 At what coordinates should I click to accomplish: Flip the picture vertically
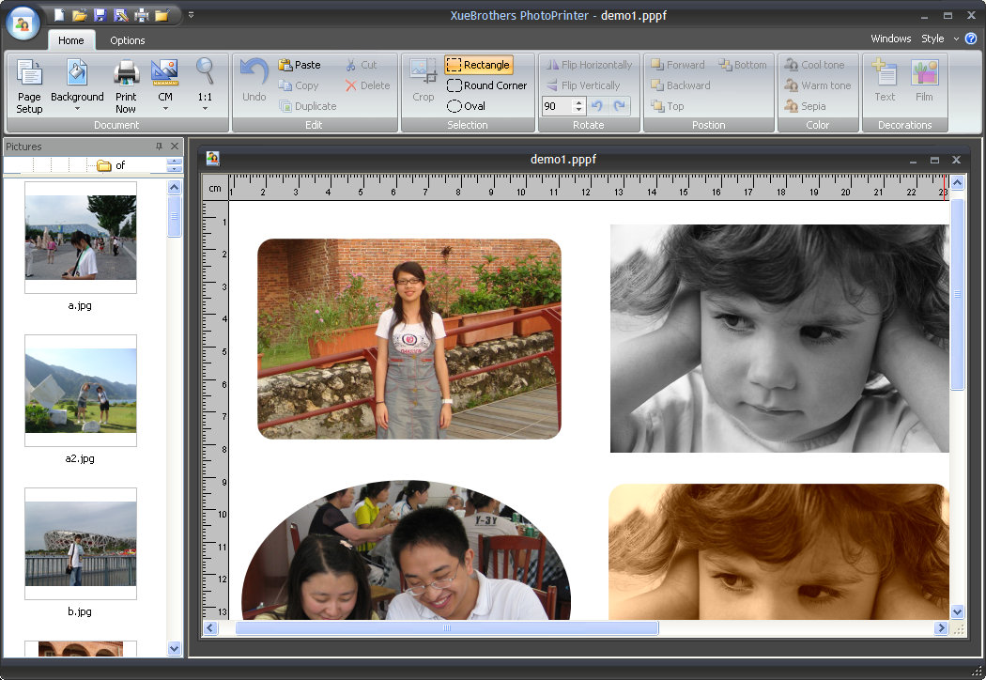(583, 85)
